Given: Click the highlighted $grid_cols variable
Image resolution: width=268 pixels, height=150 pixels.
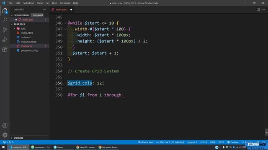Looking at the screenshot, I should click(80, 83).
